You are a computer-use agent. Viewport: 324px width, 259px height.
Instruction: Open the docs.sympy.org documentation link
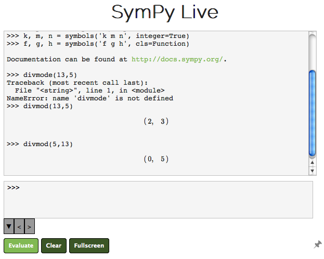click(x=178, y=59)
